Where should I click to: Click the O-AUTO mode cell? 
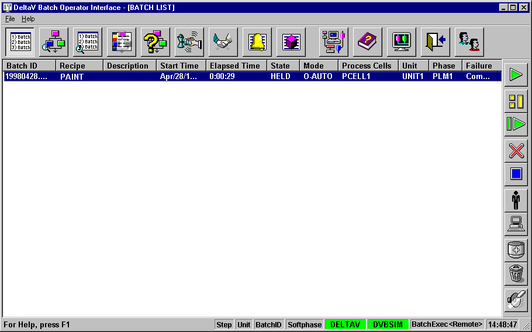[x=318, y=77]
